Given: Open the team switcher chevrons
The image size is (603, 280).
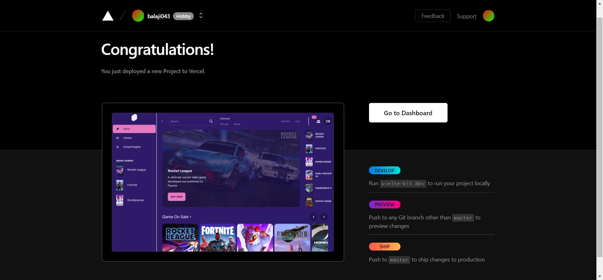Looking at the screenshot, I should coord(201,16).
